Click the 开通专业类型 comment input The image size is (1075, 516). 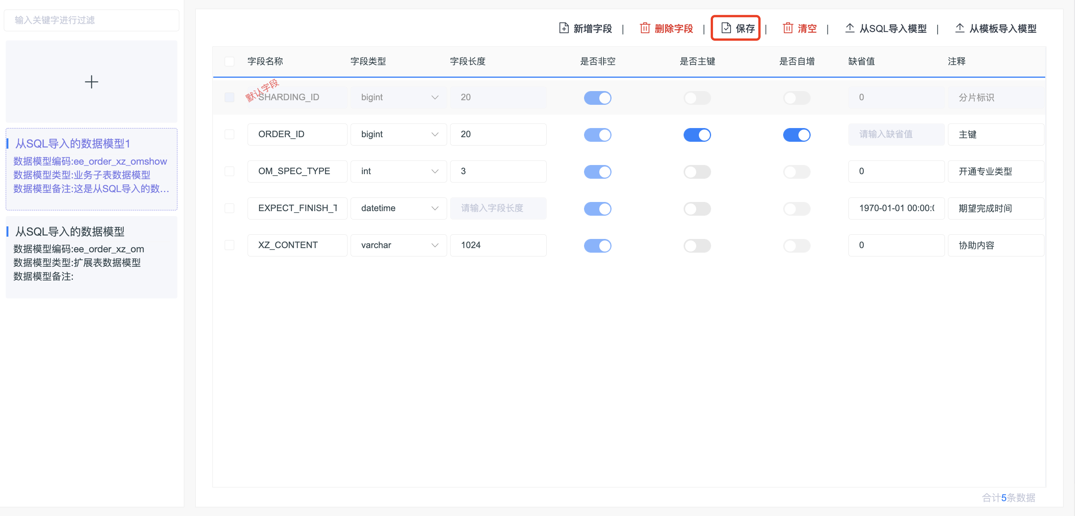(x=996, y=171)
